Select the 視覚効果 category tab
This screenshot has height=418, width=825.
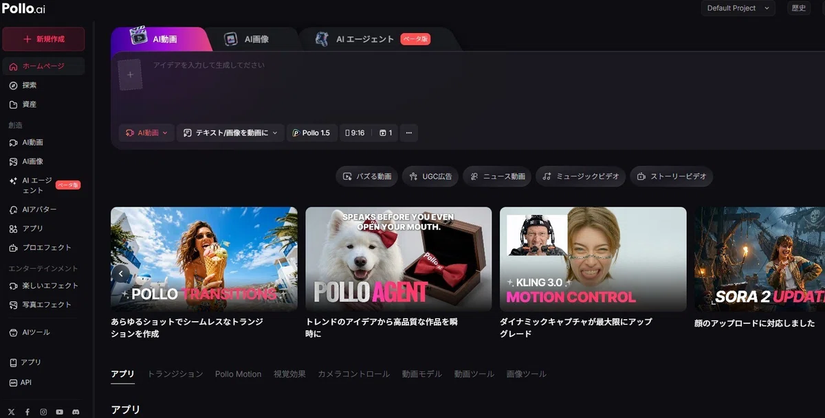pyautogui.click(x=289, y=374)
